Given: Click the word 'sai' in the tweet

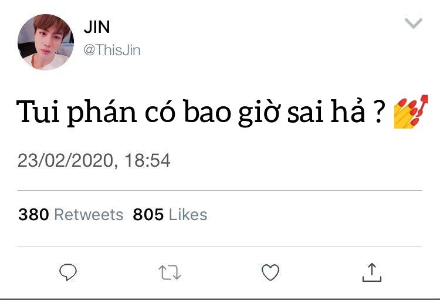Looking at the screenshot, I should coord(306,112).
